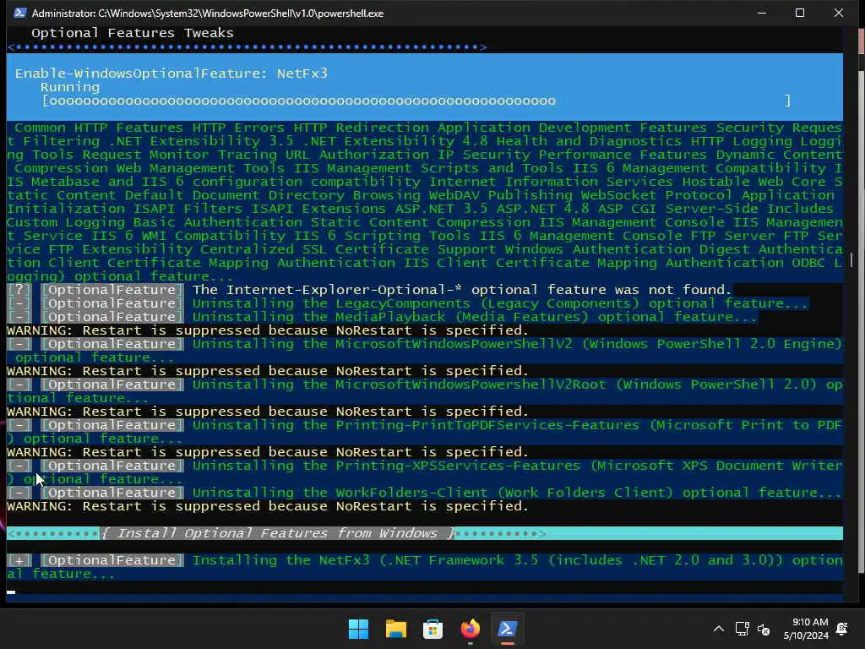
Task: Open the 9:10 AM clock and calendar
Action: coord(806,629)
